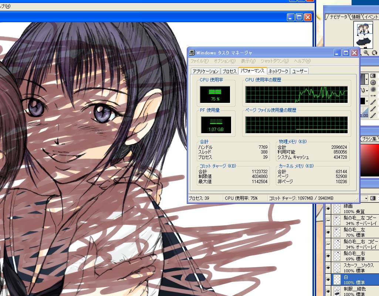Screen dimensions: 379x296
Task: Switch to the イベント panel tab
Action: tap(370, 17)
